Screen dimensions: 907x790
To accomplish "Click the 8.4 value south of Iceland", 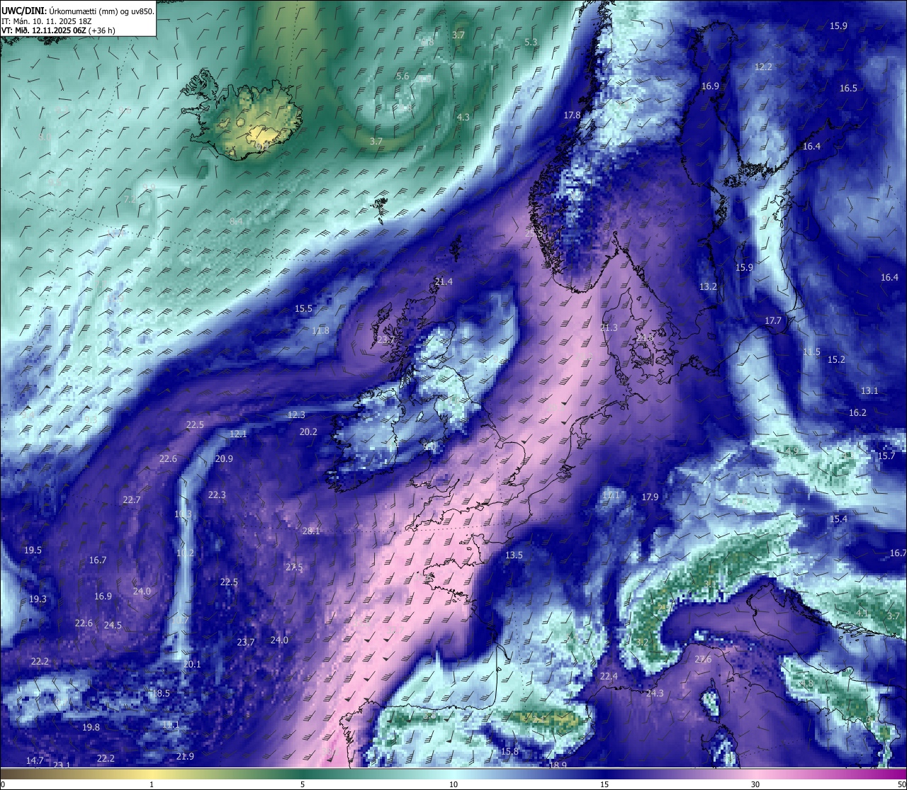I will click(236, 221).
